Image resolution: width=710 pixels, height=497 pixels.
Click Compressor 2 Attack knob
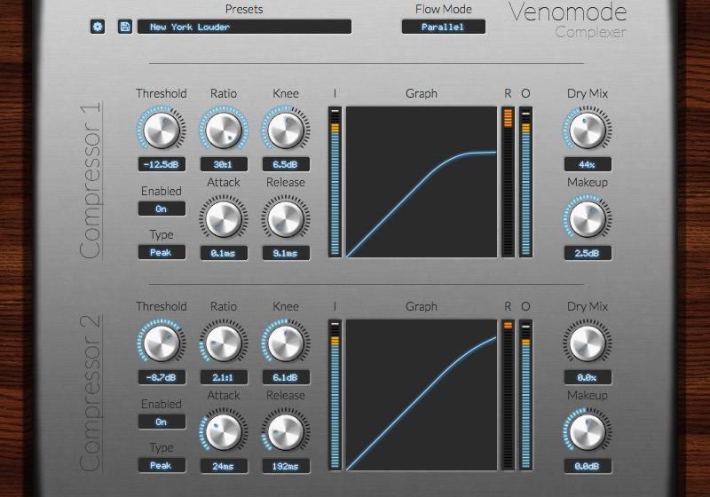[224, 431]
